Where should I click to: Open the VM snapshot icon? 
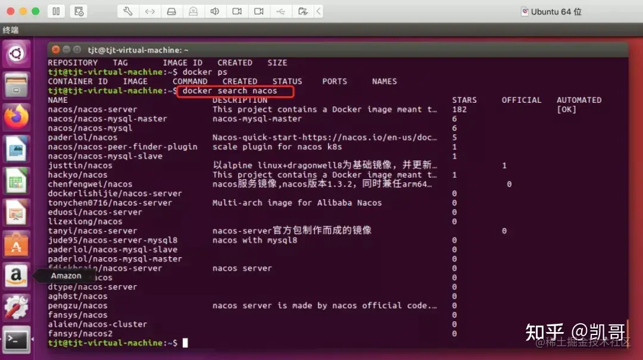pyautogui.click(x=79, y=11)
